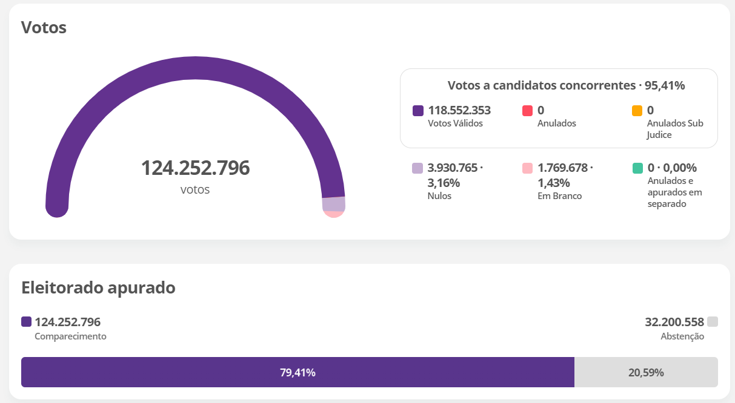
Task: Click the green Anulados e apurados swatch
Action: [x=637, y=168]
